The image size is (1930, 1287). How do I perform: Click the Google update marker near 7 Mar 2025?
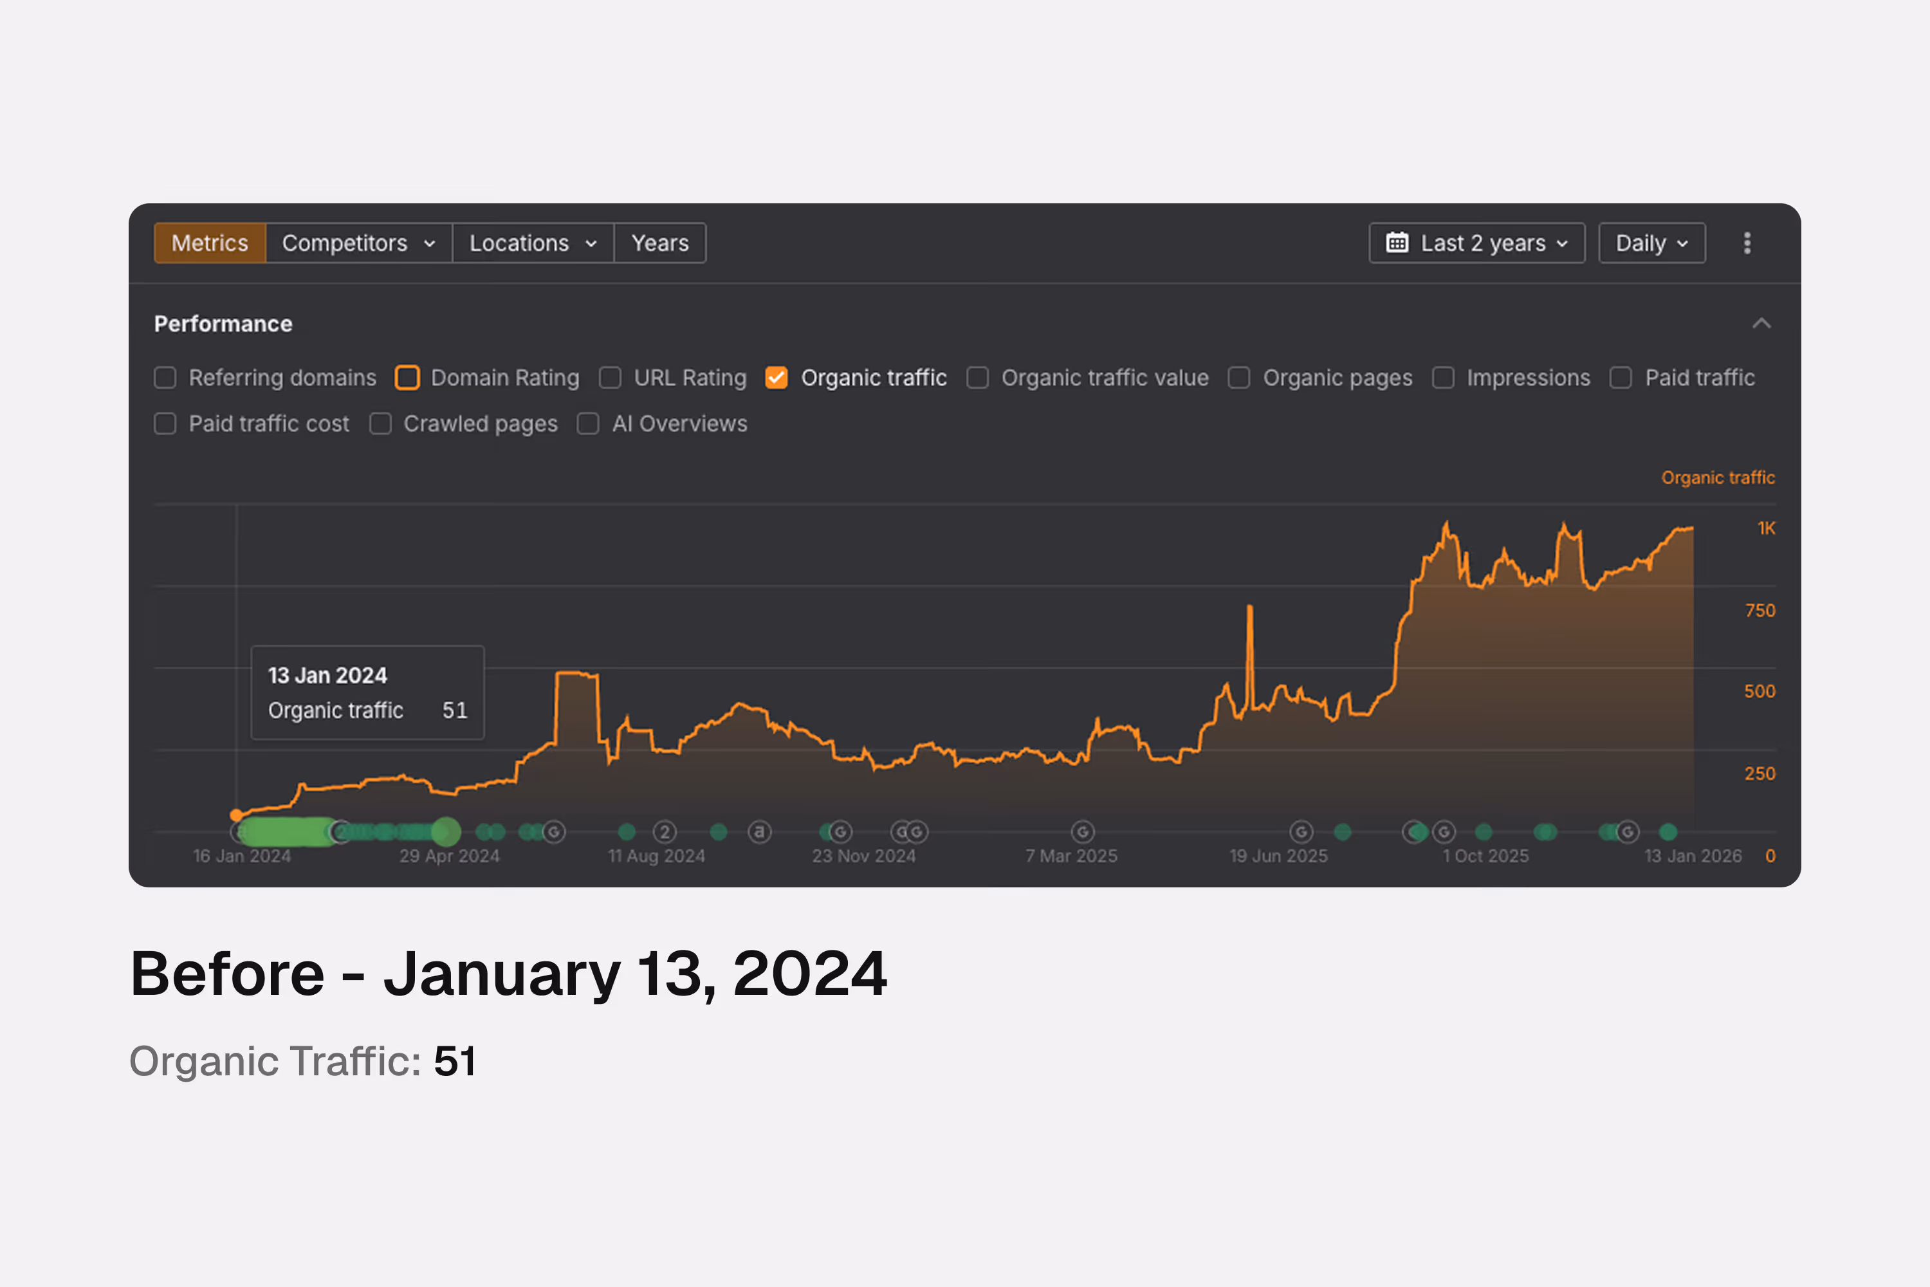[x=1082, y=832]
